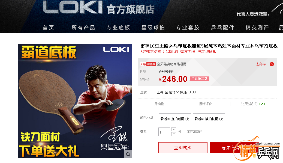This screenshot has width=283, height=163.
Task: Click the cart icon on 加入购物车
Action: (x=224, y=148)
